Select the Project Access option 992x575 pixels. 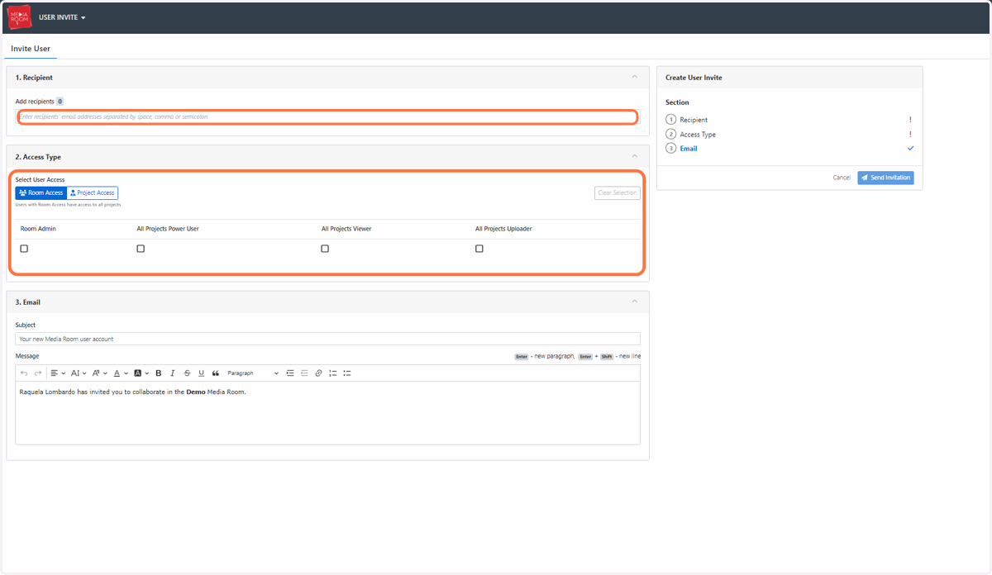(93, 192)
